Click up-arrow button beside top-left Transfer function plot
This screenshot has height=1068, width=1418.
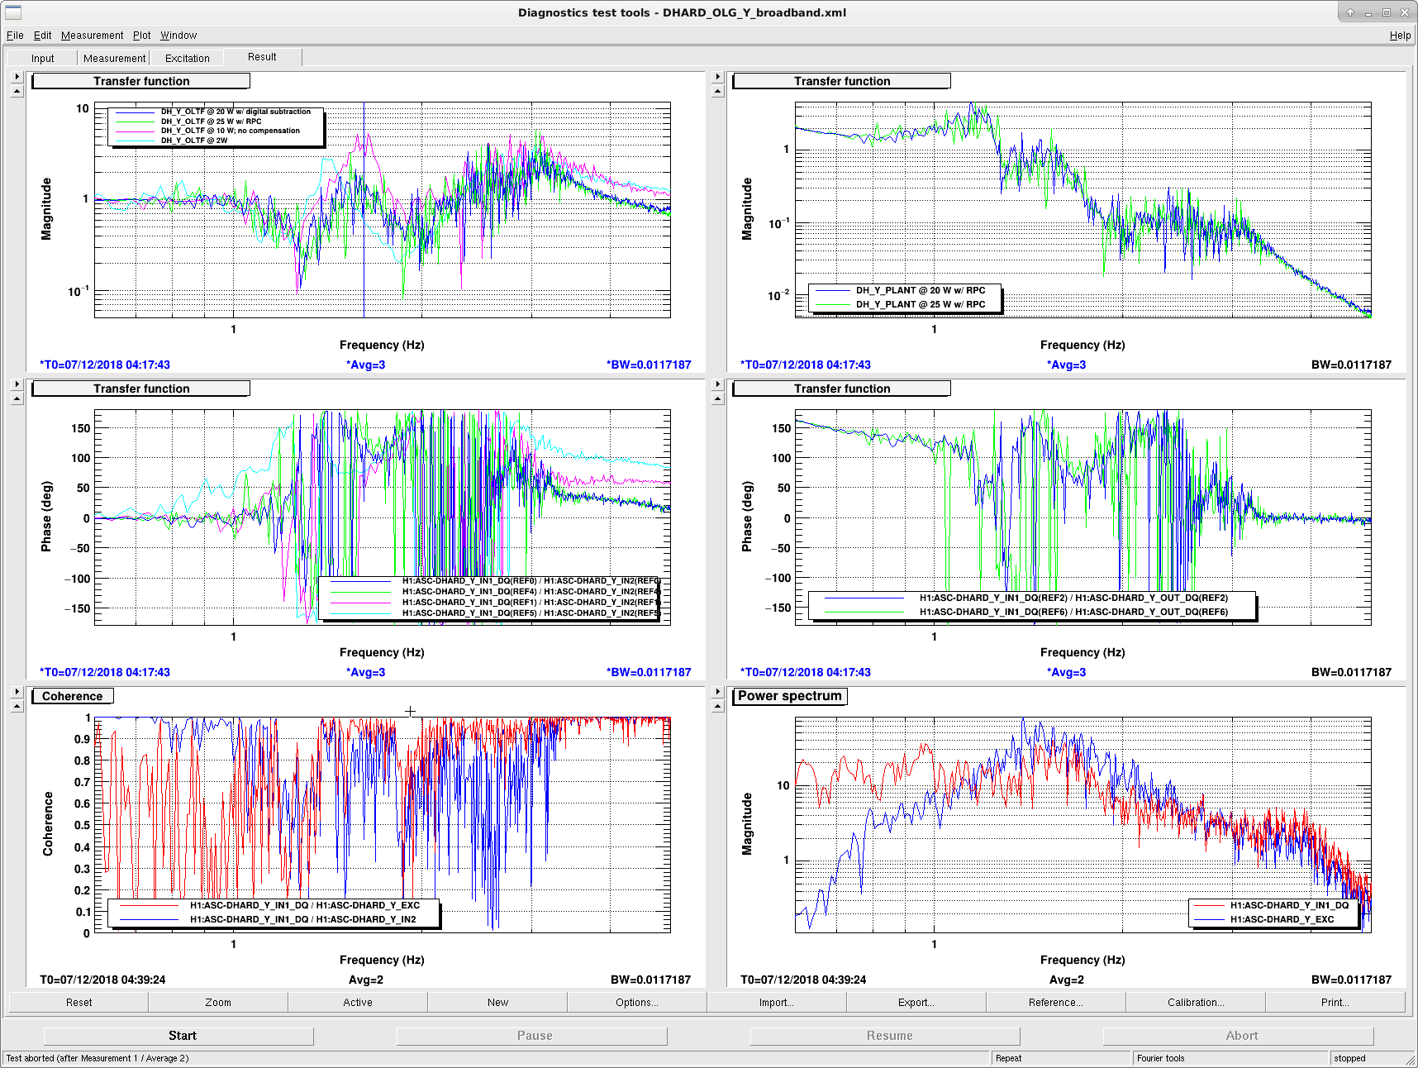(x=17, y=92)
